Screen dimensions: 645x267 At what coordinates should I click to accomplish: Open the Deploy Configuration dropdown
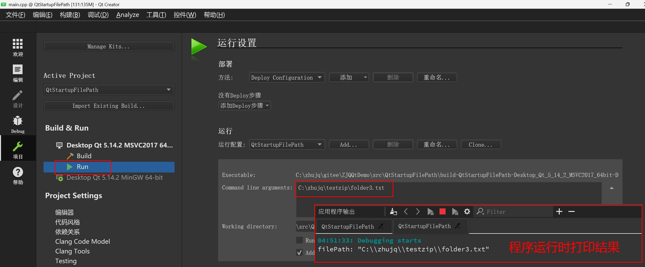click(x=287, y=78)
